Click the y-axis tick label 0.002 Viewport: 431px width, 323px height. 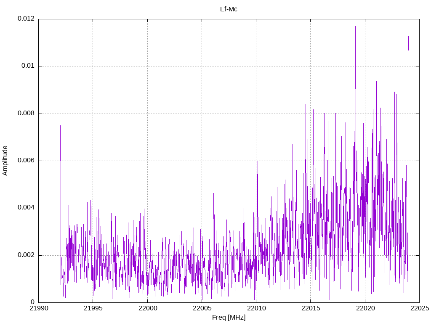[x=26, y=255]
